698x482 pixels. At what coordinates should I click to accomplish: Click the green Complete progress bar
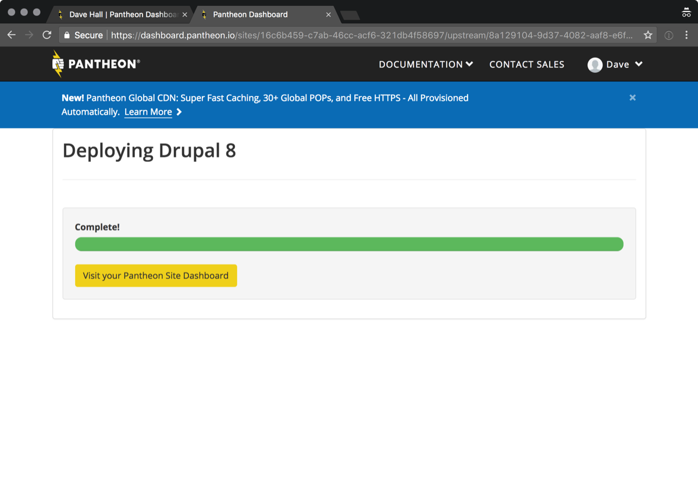click(349, 244)
